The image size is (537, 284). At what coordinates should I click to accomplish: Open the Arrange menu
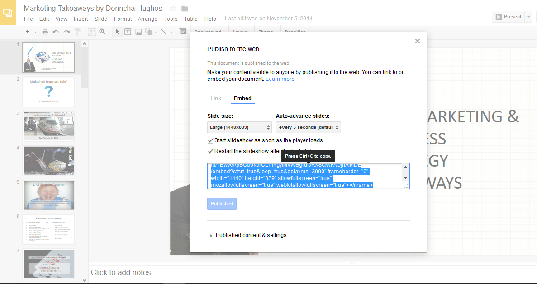(x=147, y=19)
